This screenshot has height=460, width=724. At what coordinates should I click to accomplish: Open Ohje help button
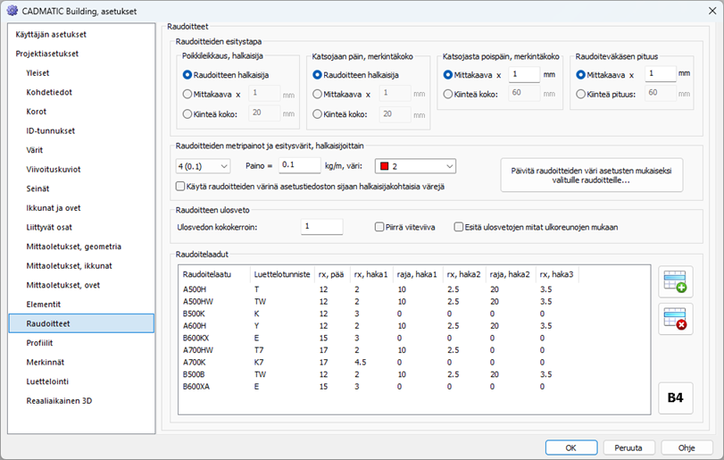click(687, 447)
